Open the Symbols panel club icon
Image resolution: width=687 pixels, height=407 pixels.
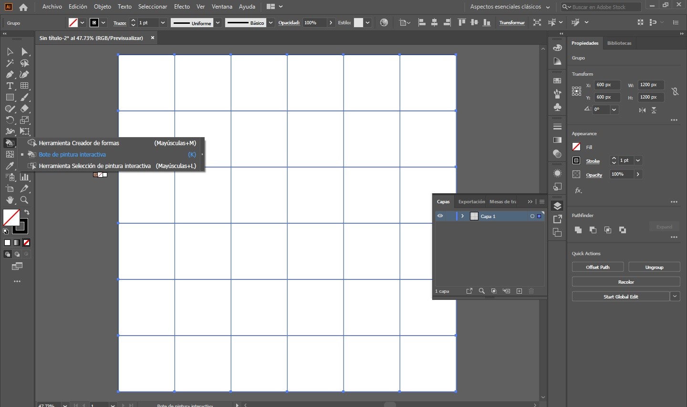pyautogui.click(x=557, y=108)
